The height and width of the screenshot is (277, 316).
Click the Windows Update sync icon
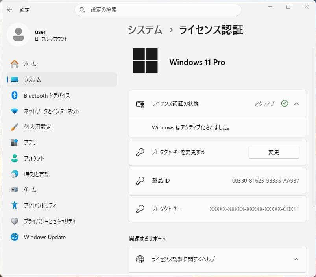coord(15,237)
